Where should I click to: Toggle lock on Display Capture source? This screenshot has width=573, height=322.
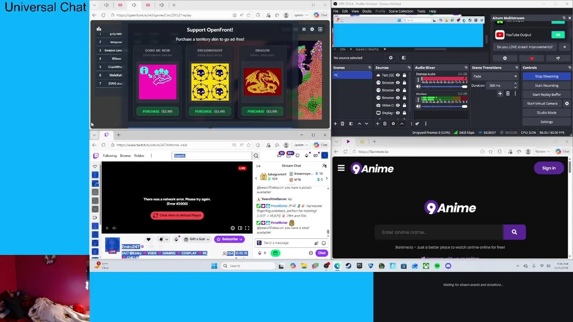point(404,113)
